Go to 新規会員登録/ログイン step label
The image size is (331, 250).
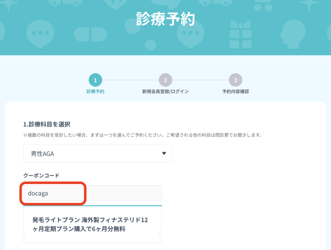click(165, 92)
